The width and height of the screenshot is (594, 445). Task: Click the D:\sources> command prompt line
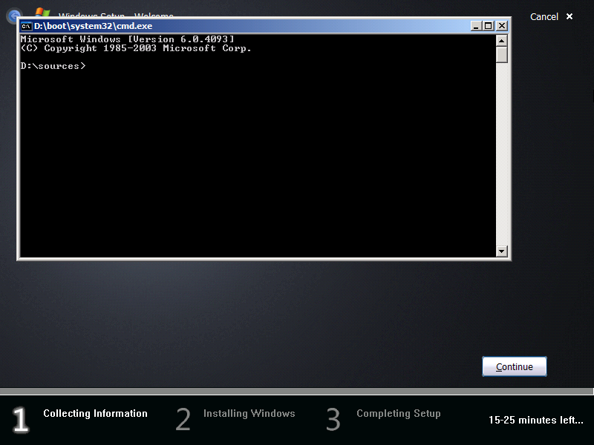click(53, 66)
